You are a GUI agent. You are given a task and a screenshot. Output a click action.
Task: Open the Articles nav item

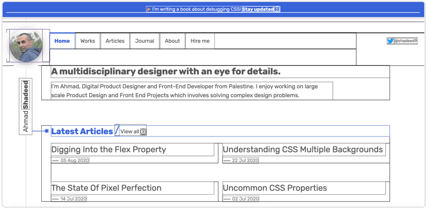click(115, 41)
